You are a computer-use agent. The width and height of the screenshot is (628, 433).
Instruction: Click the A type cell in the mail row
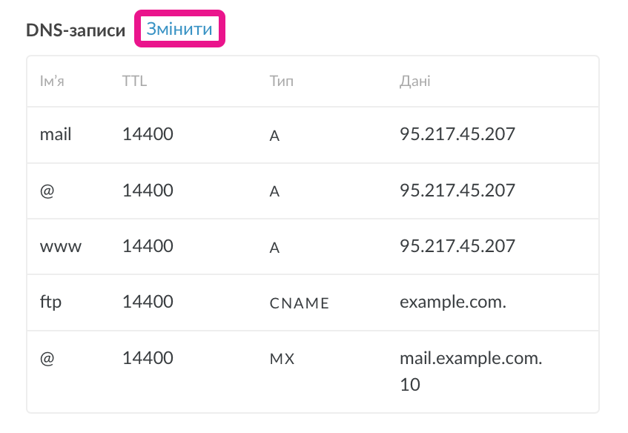pyautogui.click(x=274, y=136)
